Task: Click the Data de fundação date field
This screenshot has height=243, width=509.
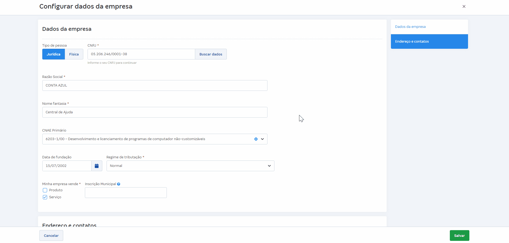Action: coord(67,166)
